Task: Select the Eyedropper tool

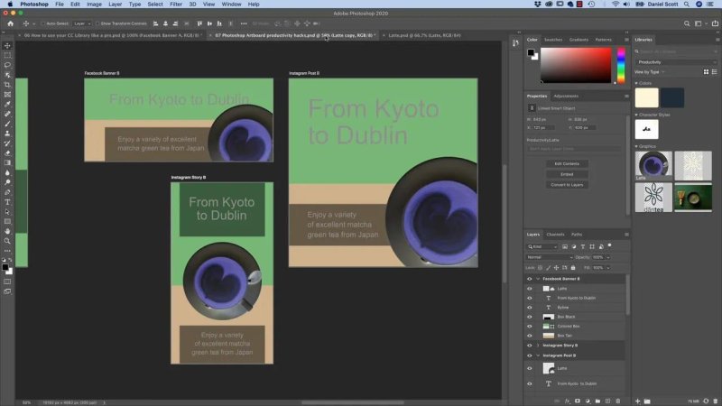Action: tap(7, 104)
